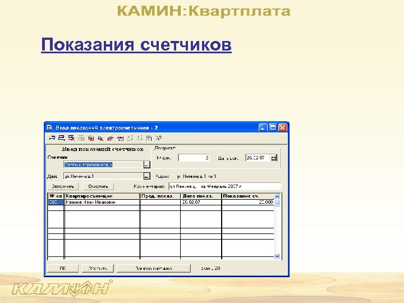Click the document number field
Viewport: 404px width, 303px height.
(194, 158)
